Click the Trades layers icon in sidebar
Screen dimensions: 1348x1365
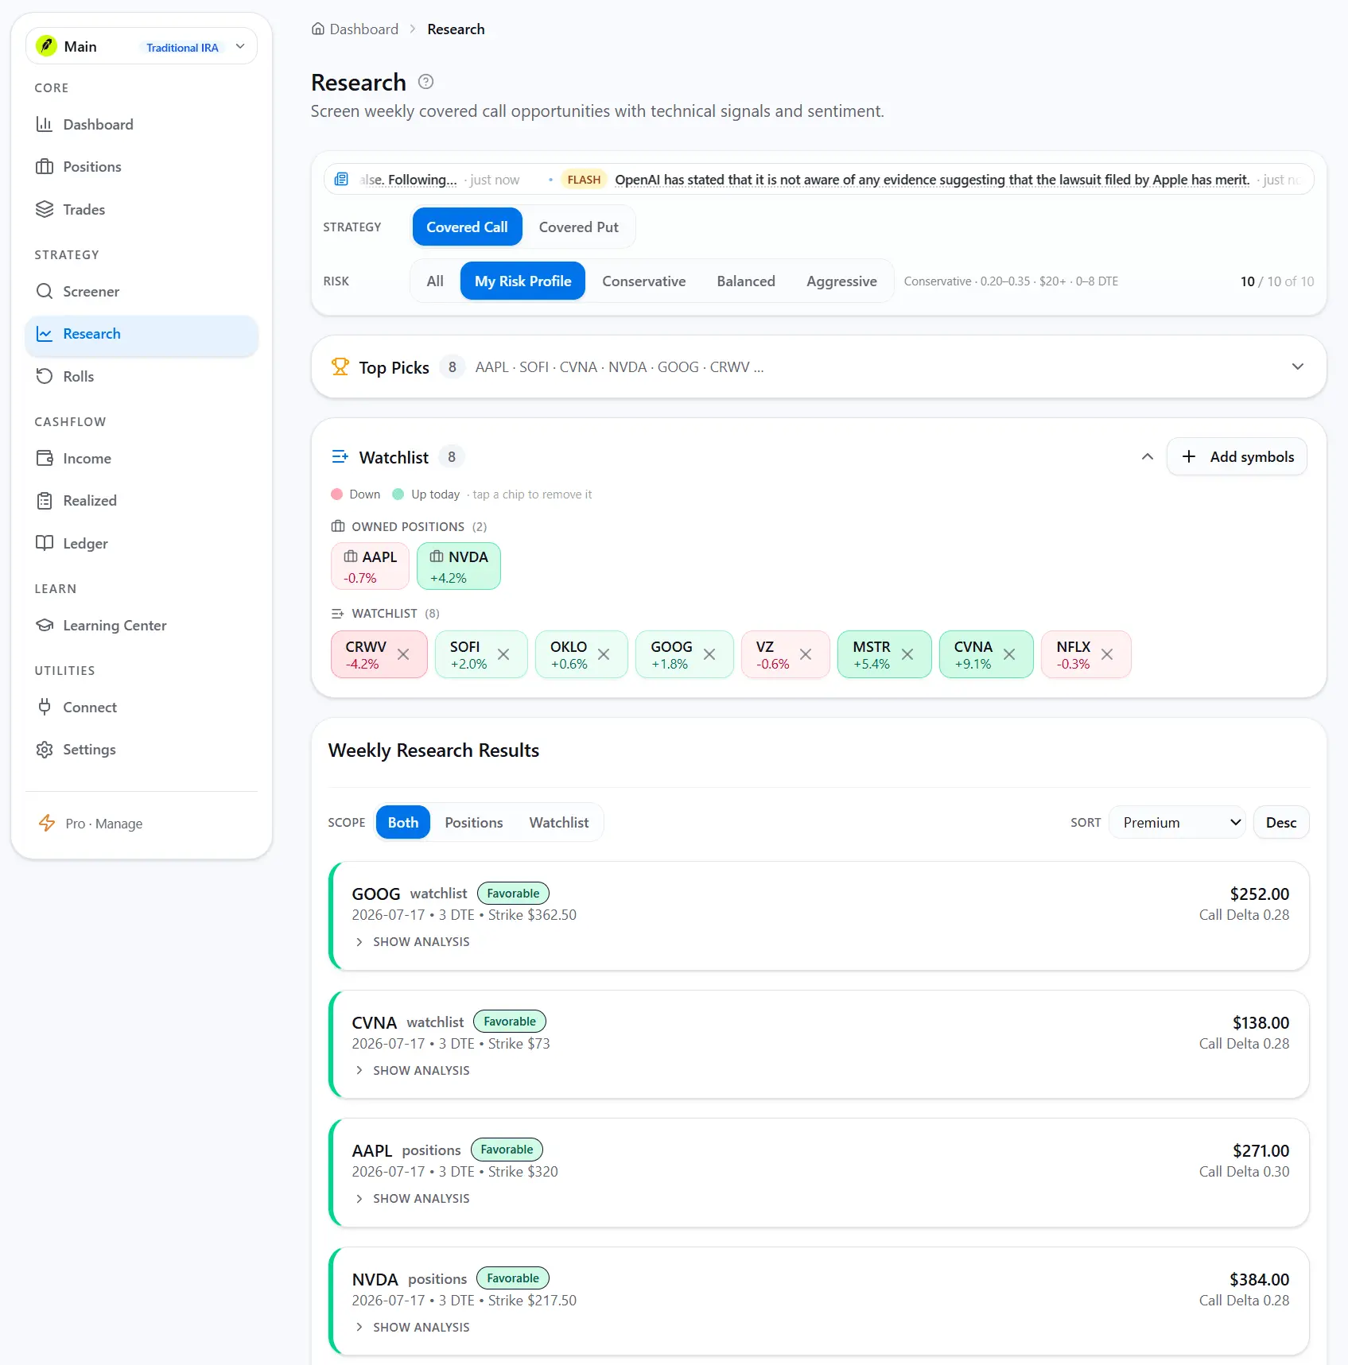45,209
